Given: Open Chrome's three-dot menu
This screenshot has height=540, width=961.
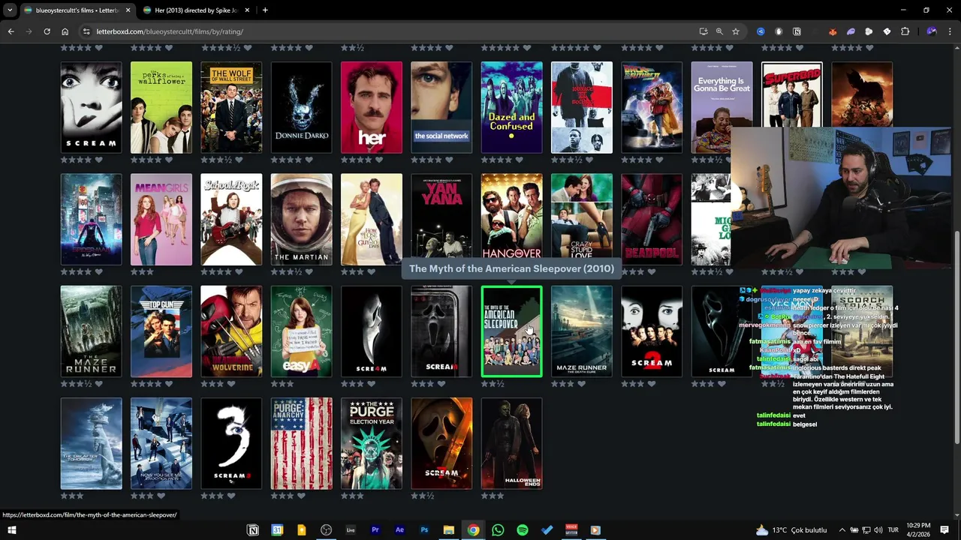Looking at the screenshot, I should coord(950,31).
